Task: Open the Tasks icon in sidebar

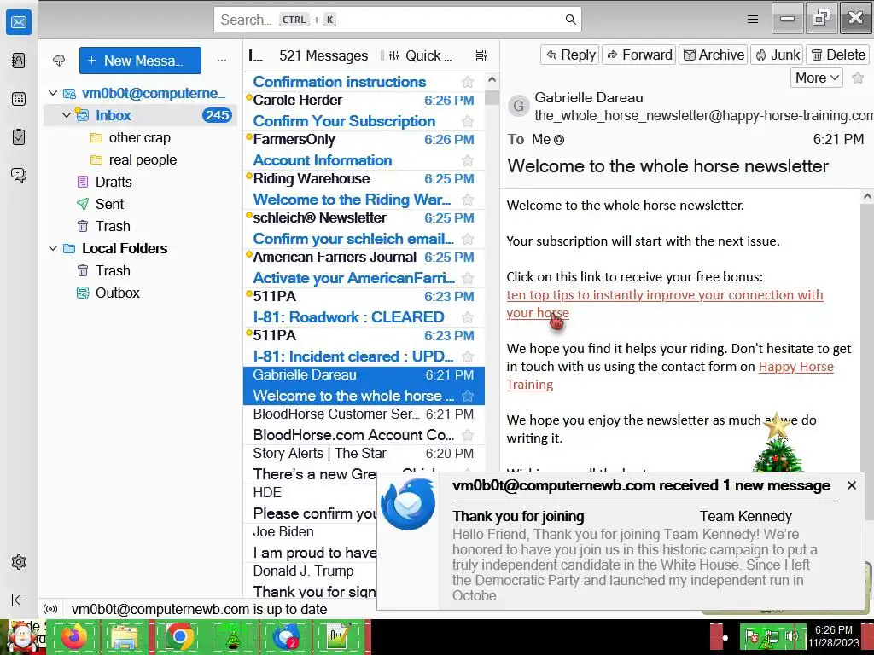Action: click(x=19, y=137)
